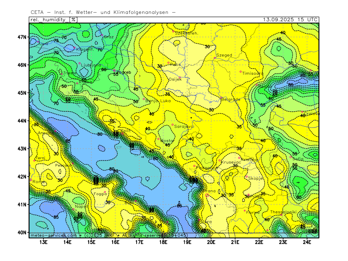Select the Szeged city label
This screenshot has width=348, height=261.
click(x=224, y=55)
